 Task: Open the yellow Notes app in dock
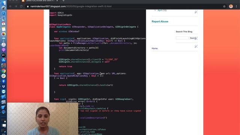point(3,29)
